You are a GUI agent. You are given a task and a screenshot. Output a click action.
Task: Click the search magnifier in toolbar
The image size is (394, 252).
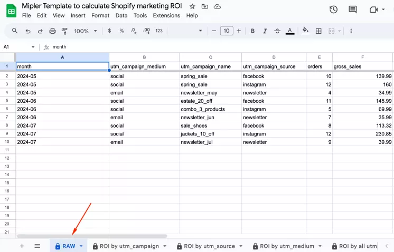(x=15, y=31)
